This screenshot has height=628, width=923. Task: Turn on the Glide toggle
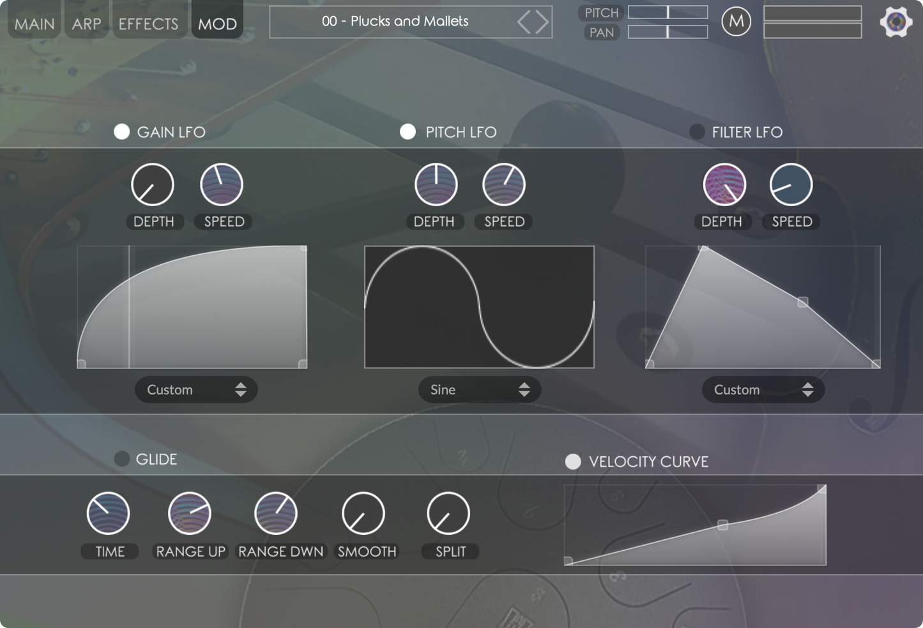pyautogui.click(x=121, y=459)
